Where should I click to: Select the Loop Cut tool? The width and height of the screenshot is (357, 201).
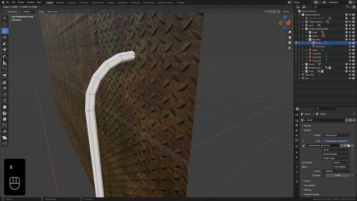5,95
